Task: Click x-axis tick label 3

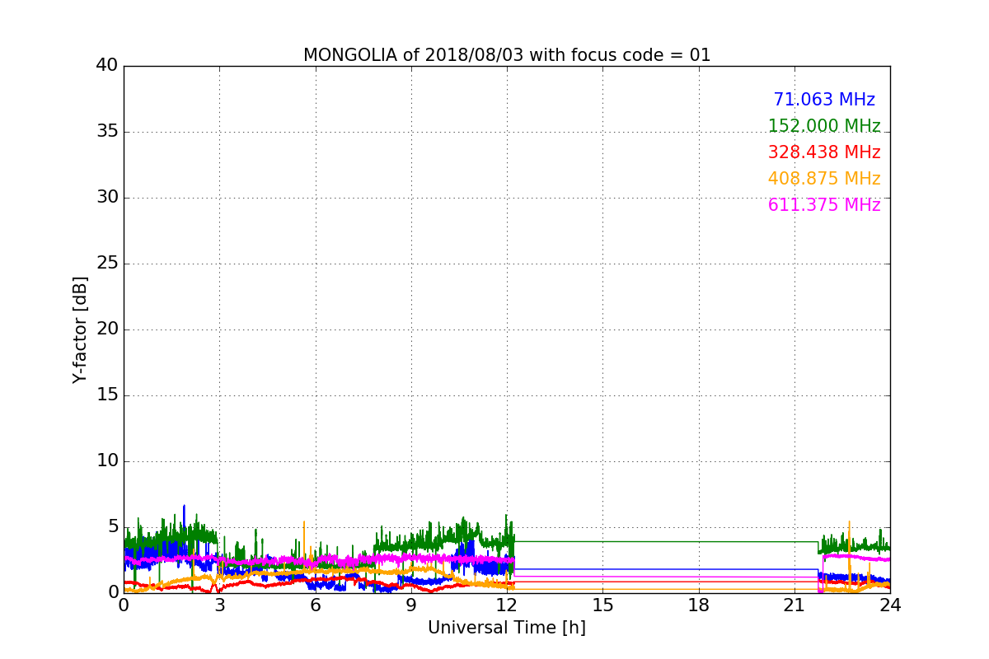Action: tap(219, 605)
